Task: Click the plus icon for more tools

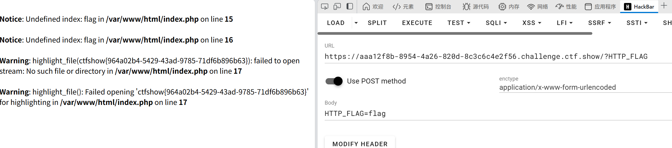Action: click(664, 6)
